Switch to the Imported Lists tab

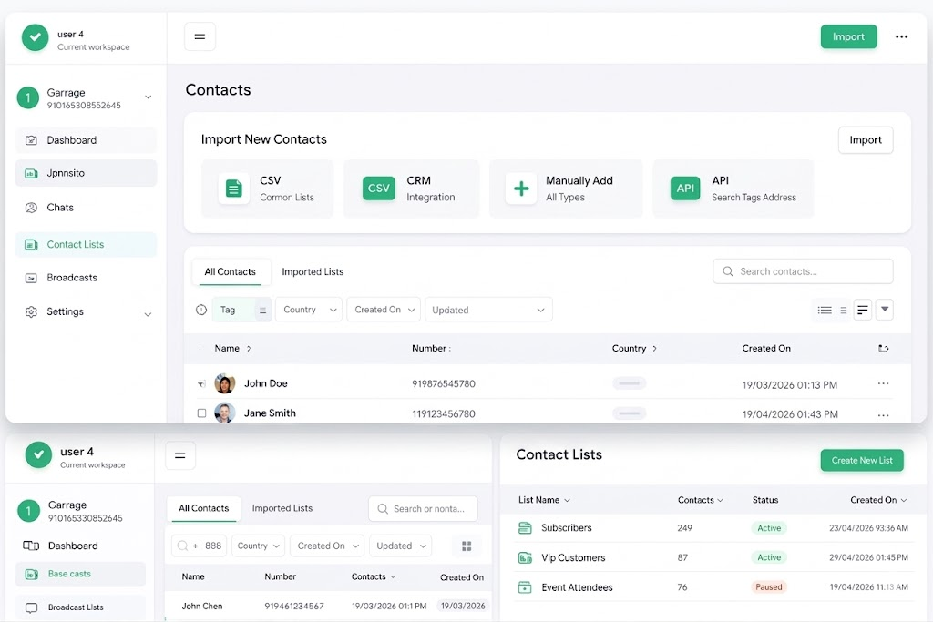click(313, 271)
